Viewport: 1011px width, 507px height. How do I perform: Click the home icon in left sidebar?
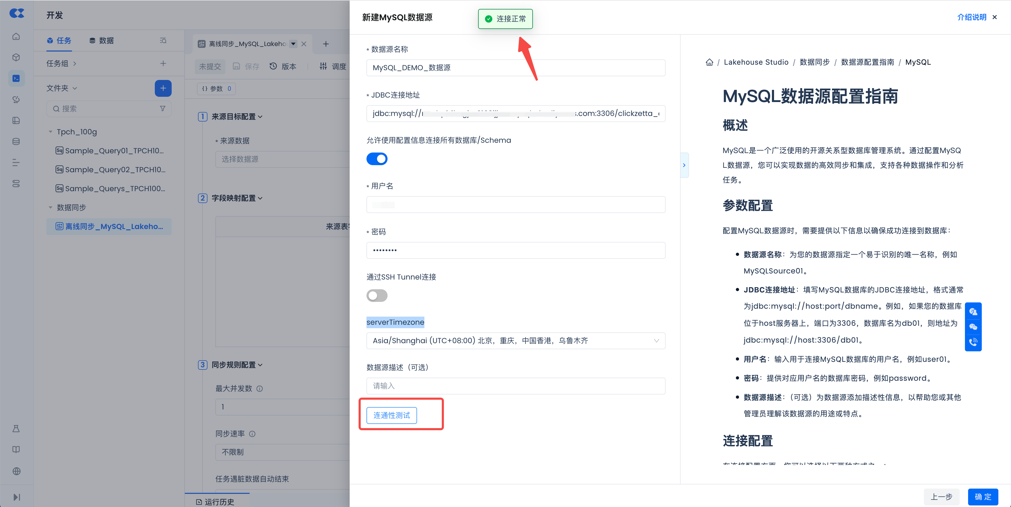16,37
